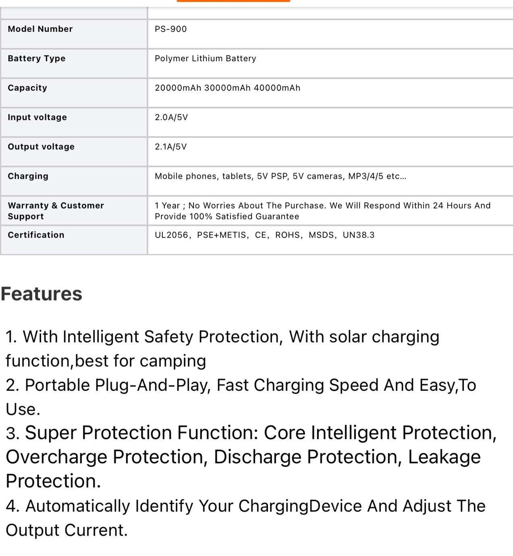
Task: Click the Capacity row label
Action: pos(28,88)
